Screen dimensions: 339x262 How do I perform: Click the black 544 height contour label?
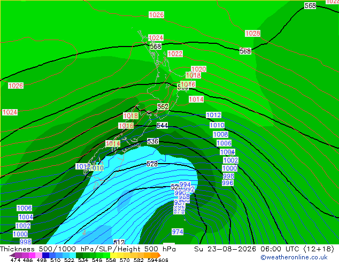pyautogui.click(x=162, y=125)
